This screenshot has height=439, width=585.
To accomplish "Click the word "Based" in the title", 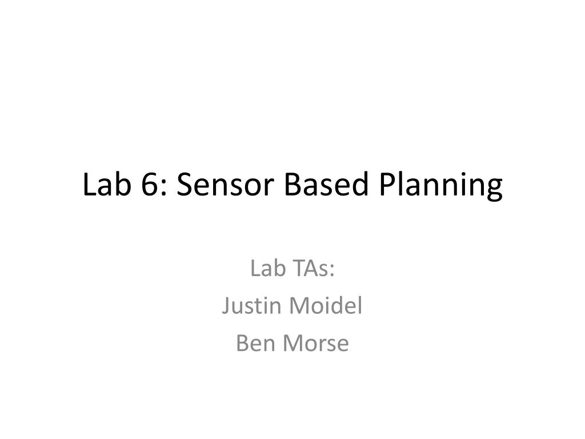I will [326, 183].
